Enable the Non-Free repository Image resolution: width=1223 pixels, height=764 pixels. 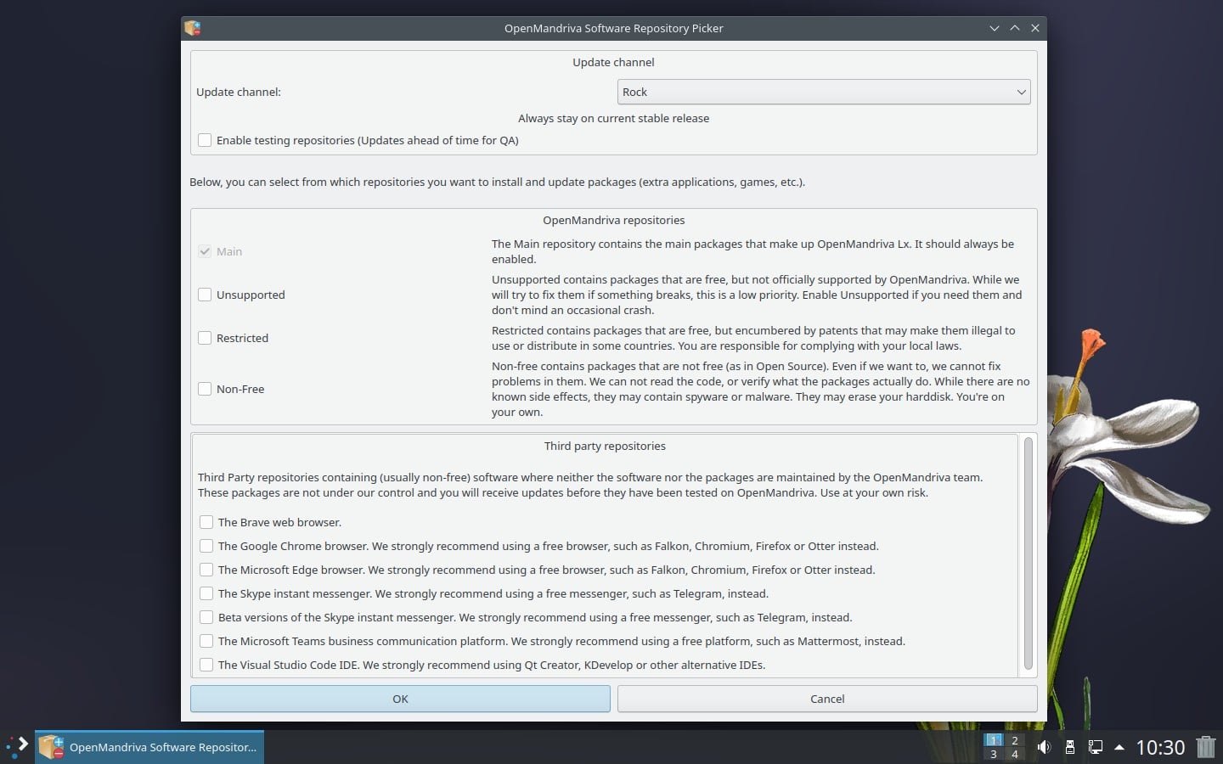(x=205, y=388)
